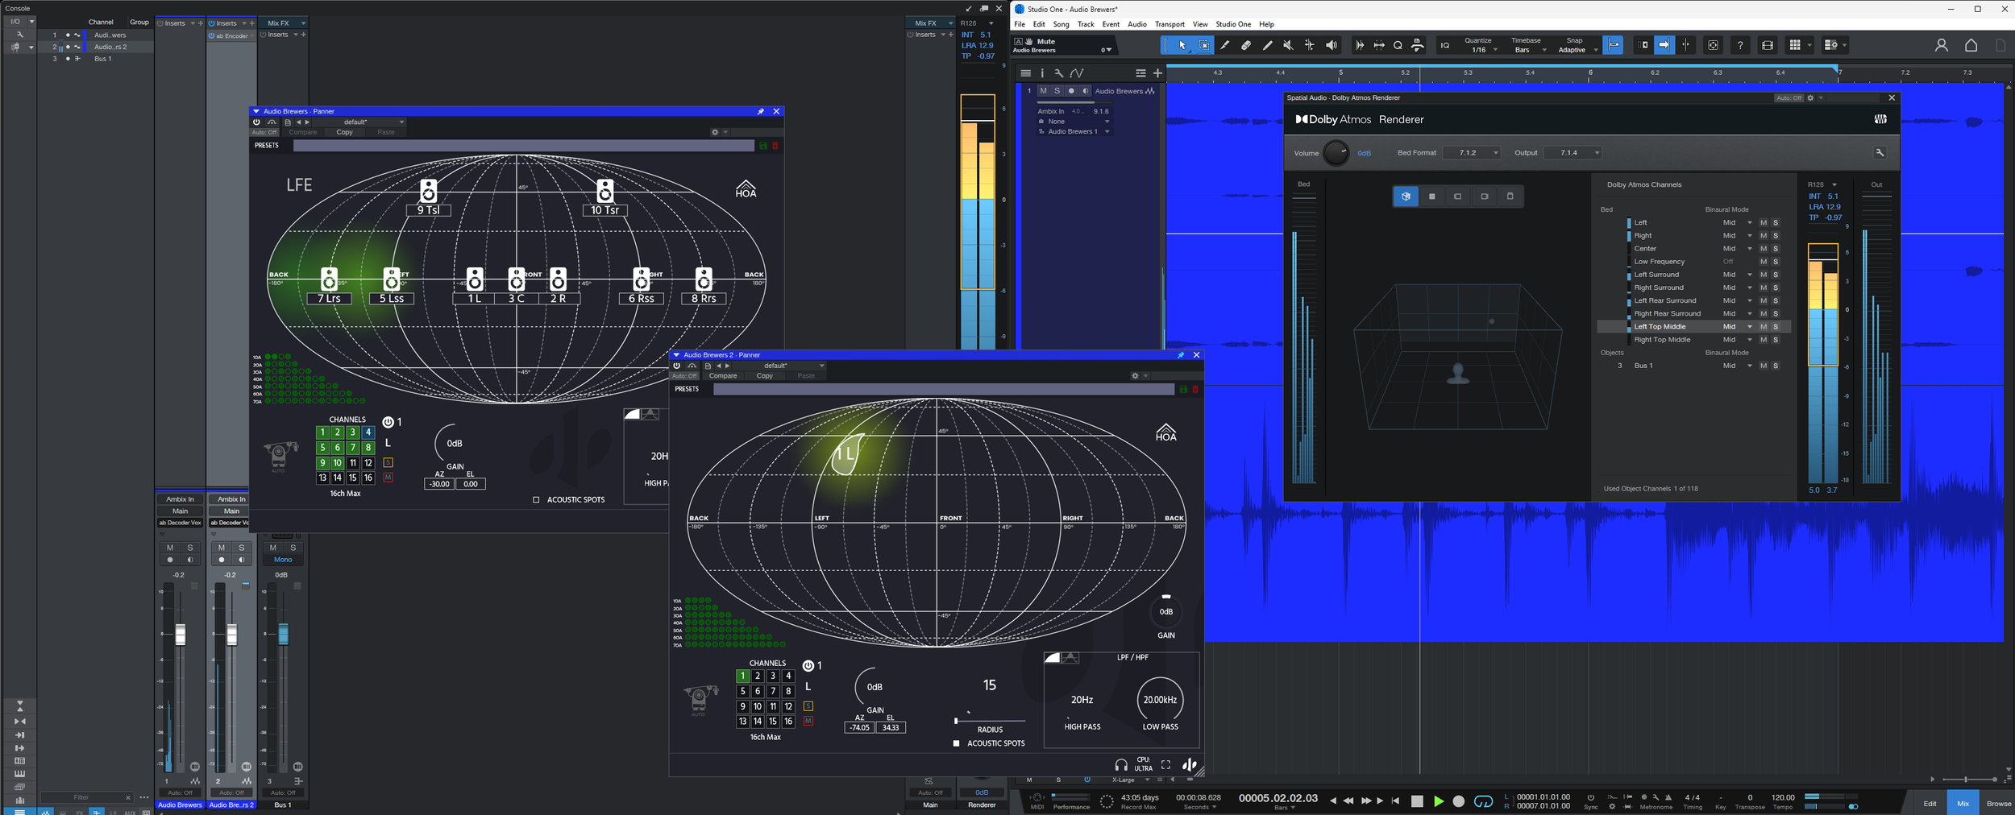Viewport: 2015px width, 815px height.
Task: Open the Transport menu
Action: (1170, 24)
